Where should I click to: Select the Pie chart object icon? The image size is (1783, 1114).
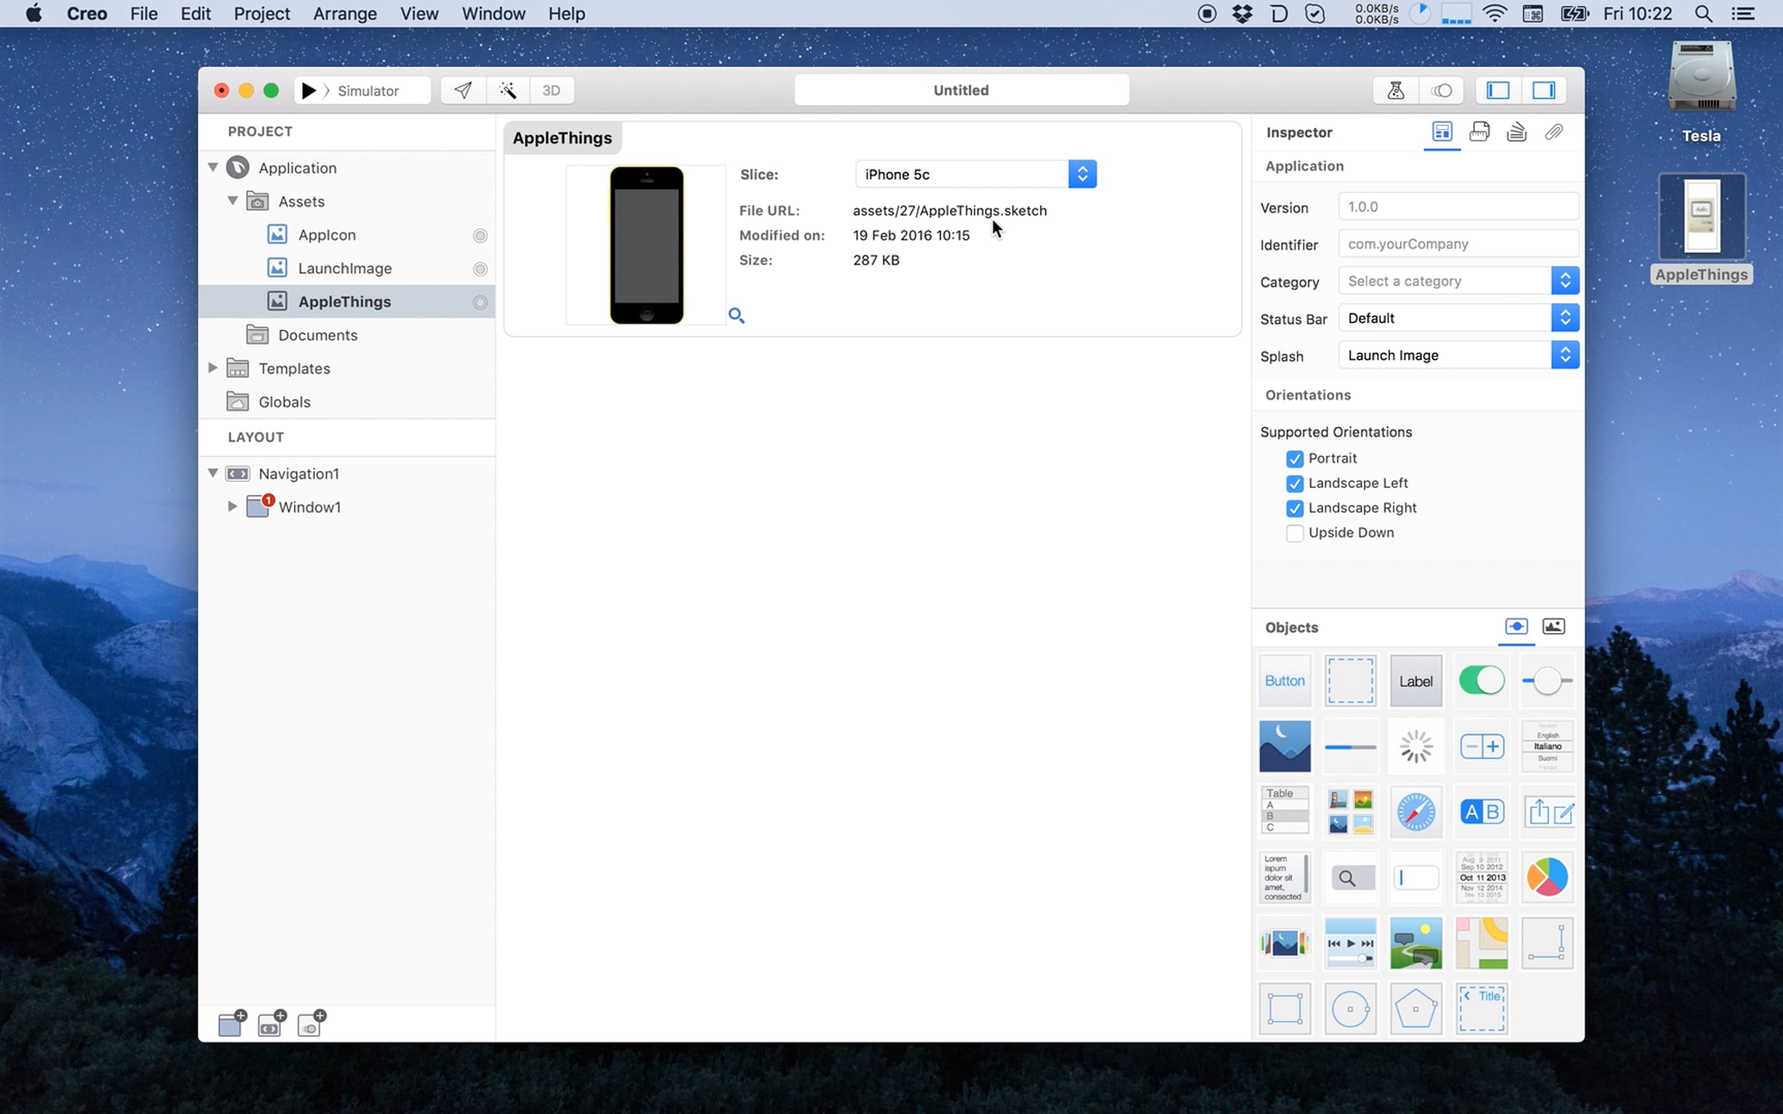1547,878
